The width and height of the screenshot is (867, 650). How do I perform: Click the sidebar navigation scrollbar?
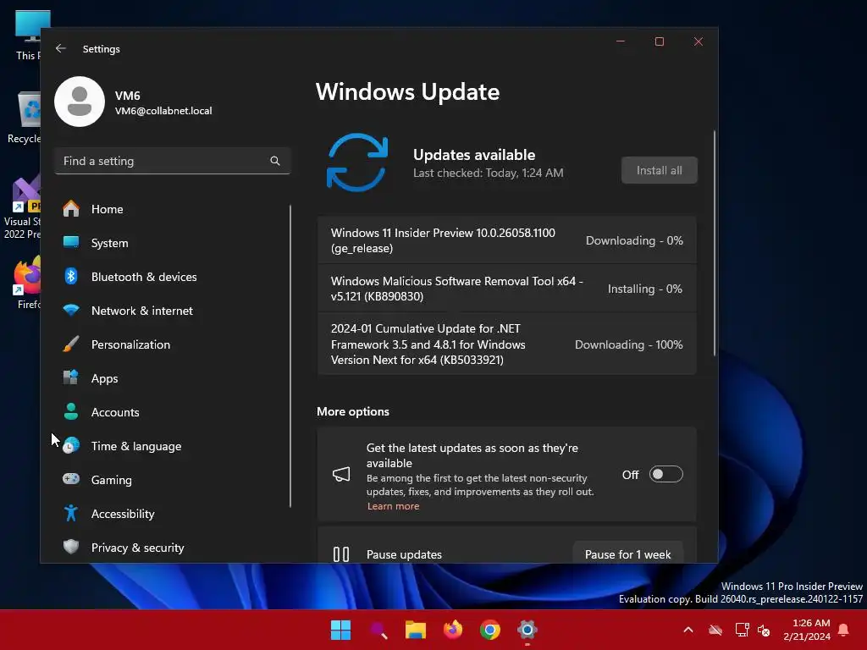290,356
